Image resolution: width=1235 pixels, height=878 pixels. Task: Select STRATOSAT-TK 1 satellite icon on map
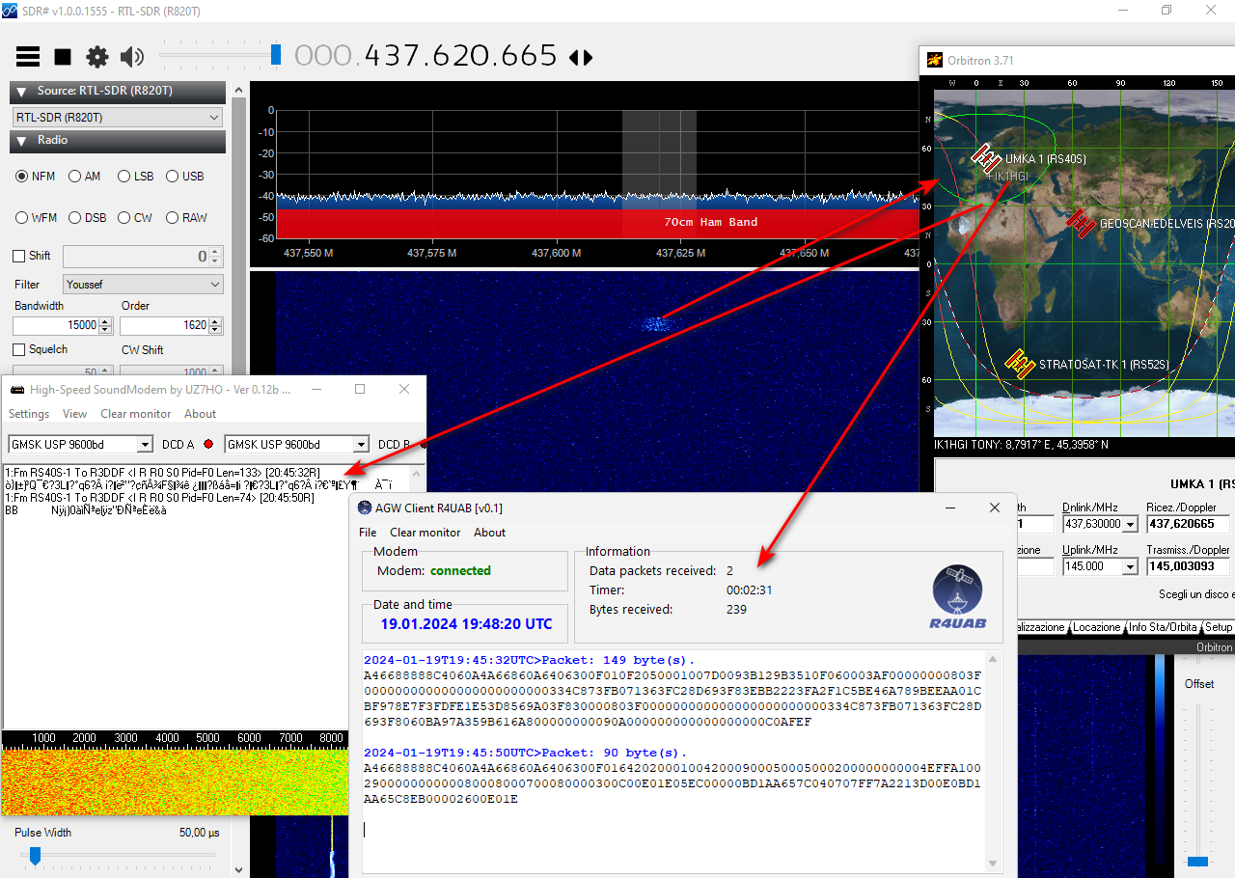pos(1020,363)
